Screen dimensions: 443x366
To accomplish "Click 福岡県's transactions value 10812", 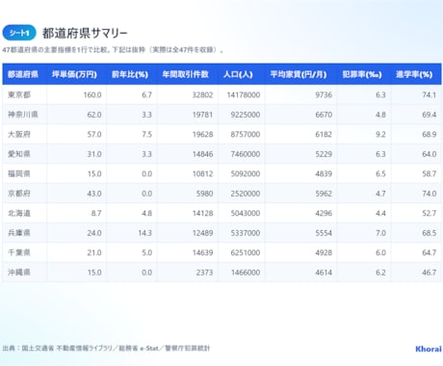I will click(x=202, y=173).
